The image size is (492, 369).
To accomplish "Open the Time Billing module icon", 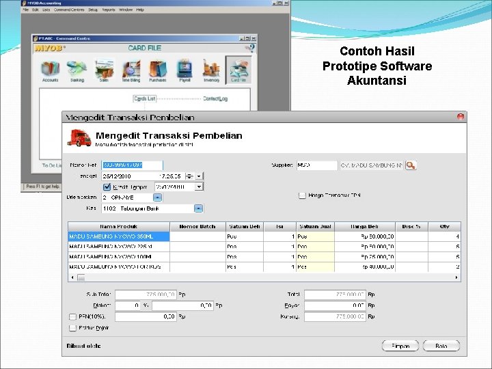I will tap(131, 70).
